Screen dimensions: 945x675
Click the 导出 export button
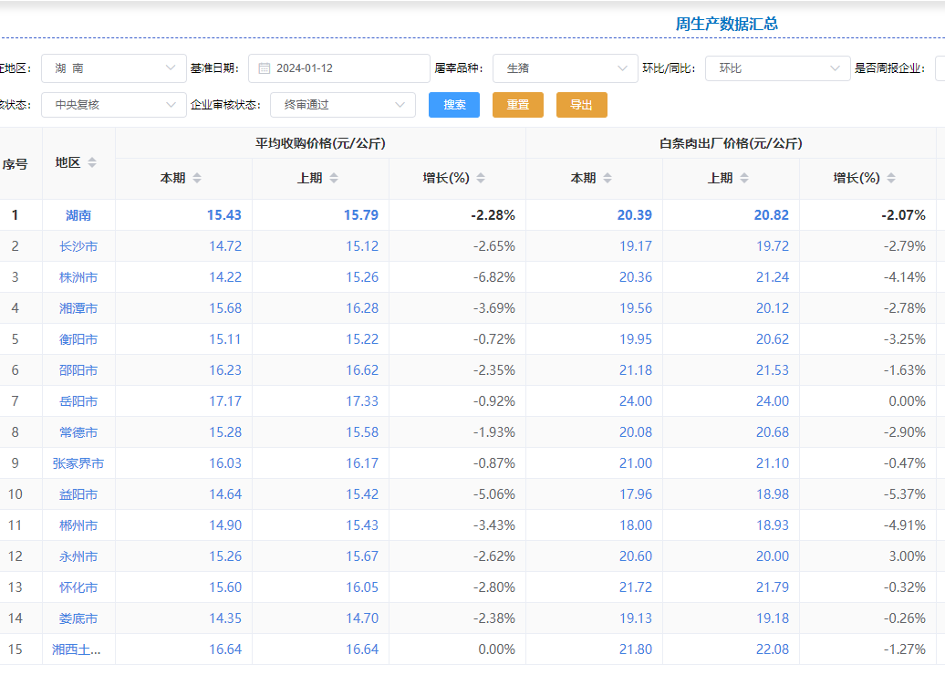[x=582, y=105]
